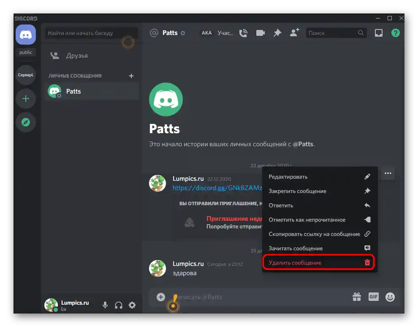418x327 pixels.
Task: Choose Редактировать from context menu
Action: [x=320, y=177]
